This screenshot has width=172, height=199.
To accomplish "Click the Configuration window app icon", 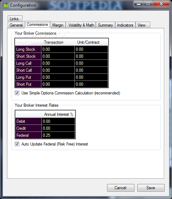I will click(6, 5).
